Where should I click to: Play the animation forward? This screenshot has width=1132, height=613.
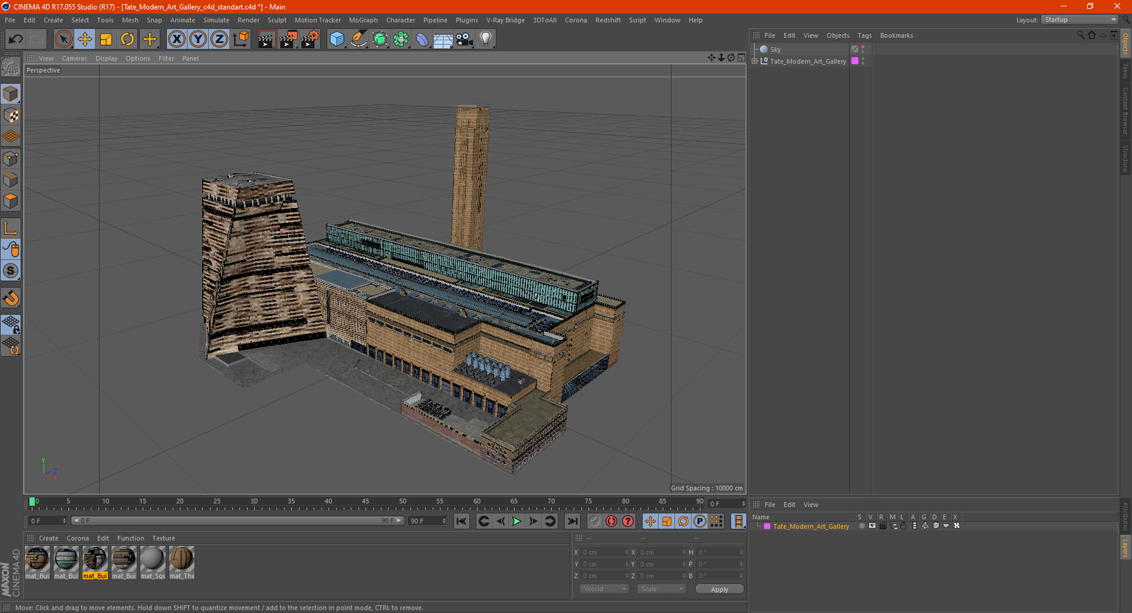(x=516, y=521)
